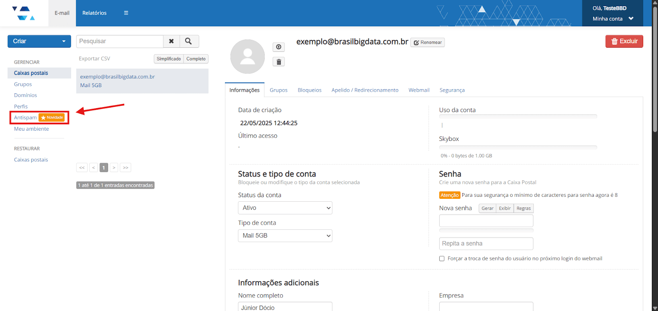The image size is (658, 311).
Task: Click the magnifying glass search button
Action: coord(188,41)
